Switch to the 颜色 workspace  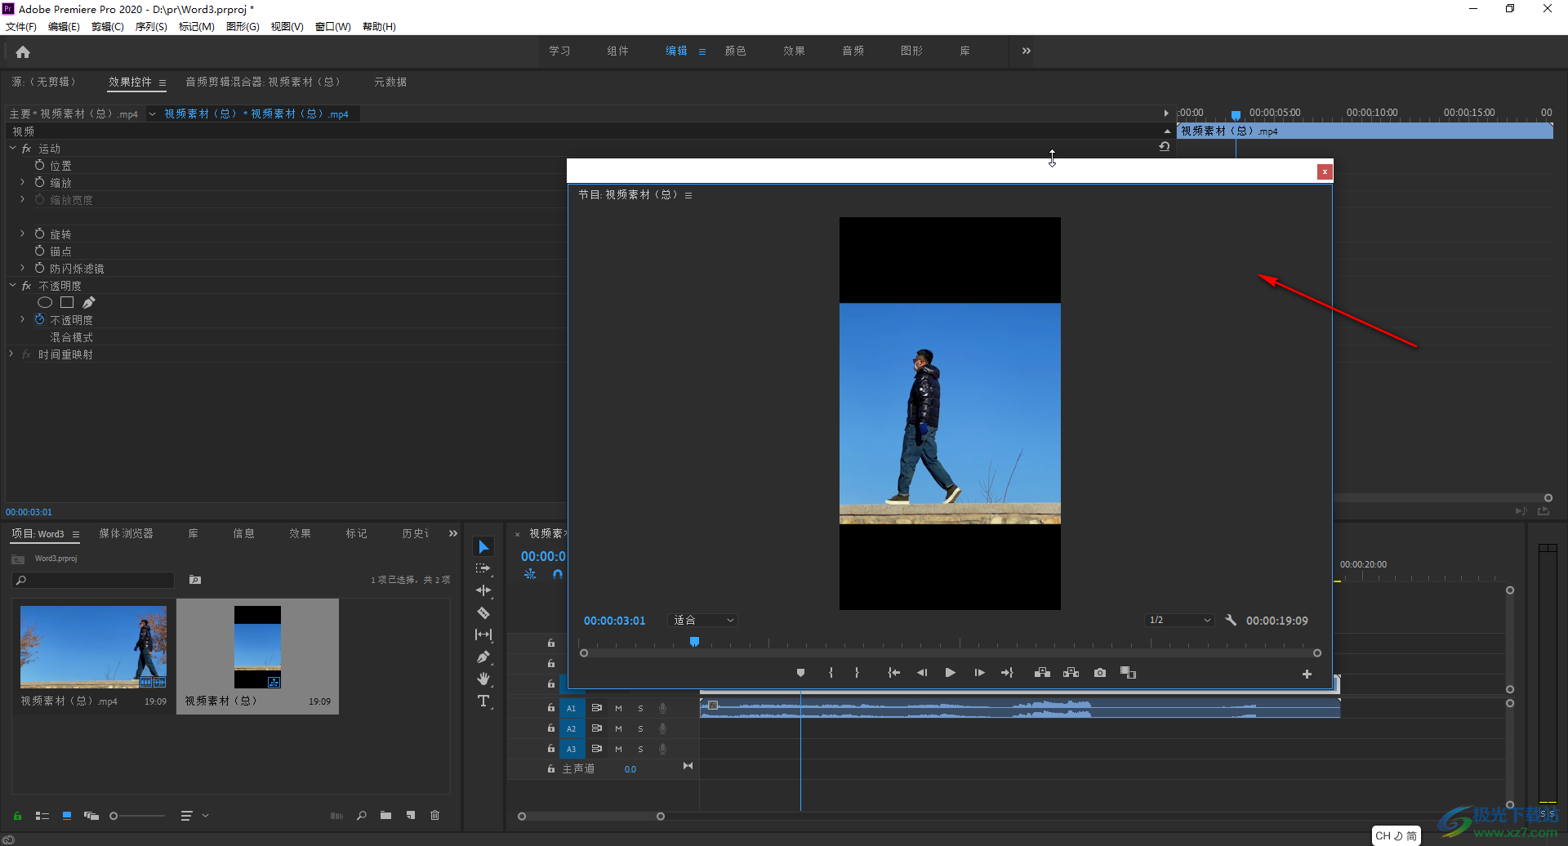pos(736,51)
